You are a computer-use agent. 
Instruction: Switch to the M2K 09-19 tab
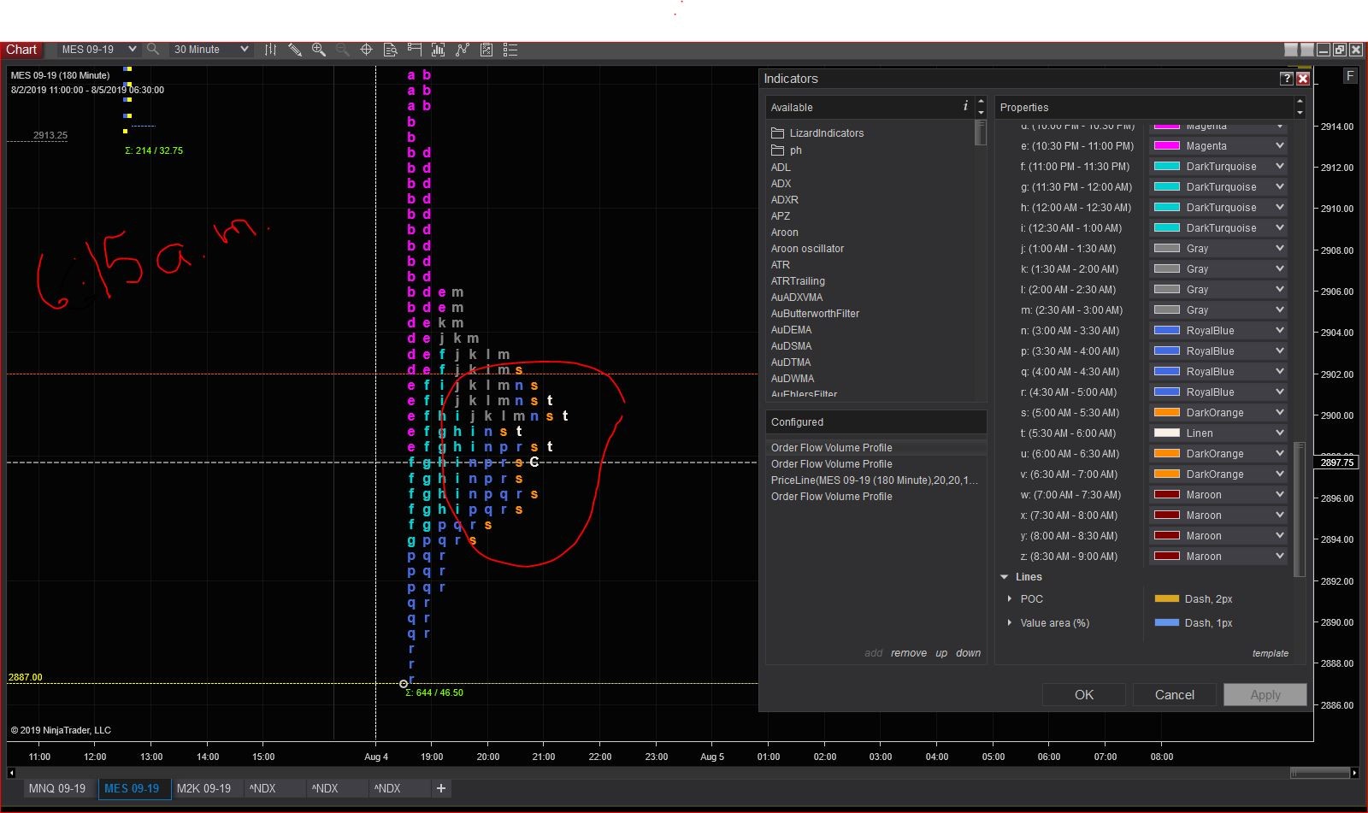[x=203, y=788]
